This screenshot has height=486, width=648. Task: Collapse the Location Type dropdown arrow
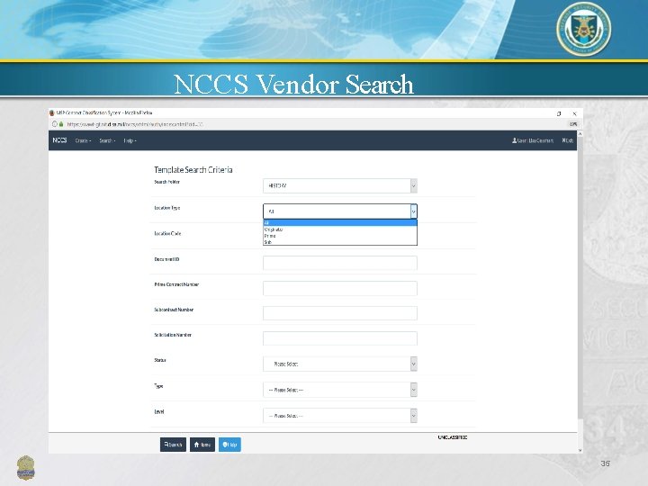pyautogui.click(x=413, y=211)
